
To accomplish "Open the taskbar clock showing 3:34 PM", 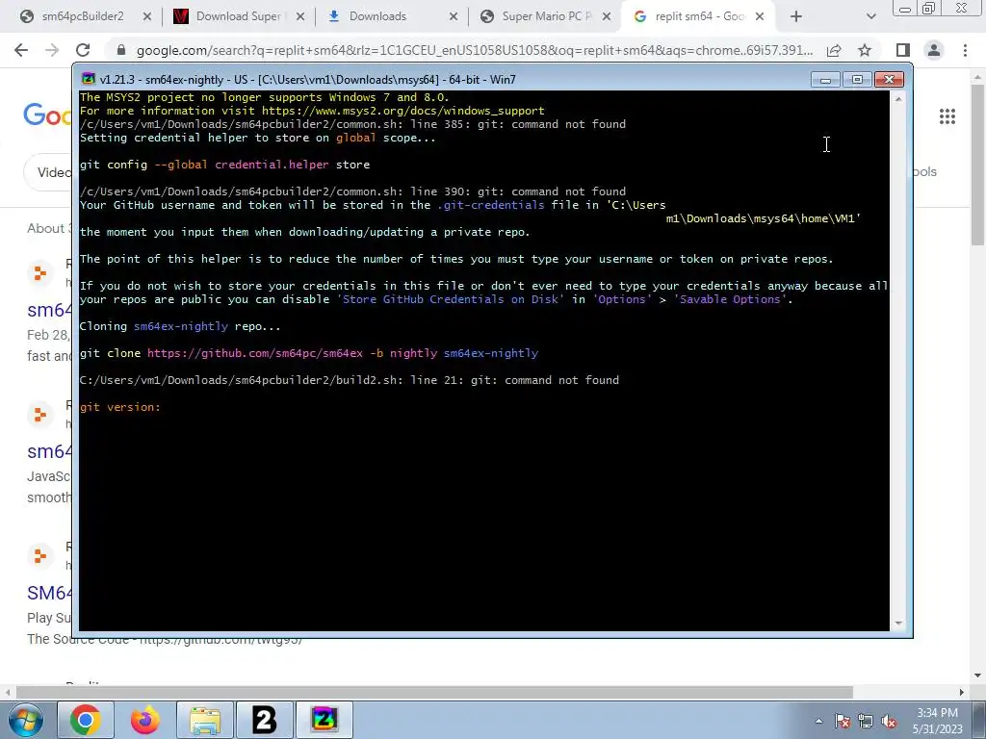I will tap(938, 721).
